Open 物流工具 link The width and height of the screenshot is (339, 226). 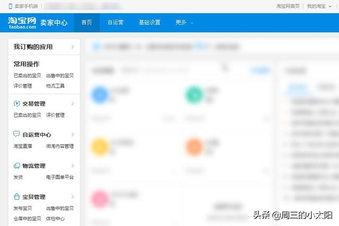coord(55,86)
